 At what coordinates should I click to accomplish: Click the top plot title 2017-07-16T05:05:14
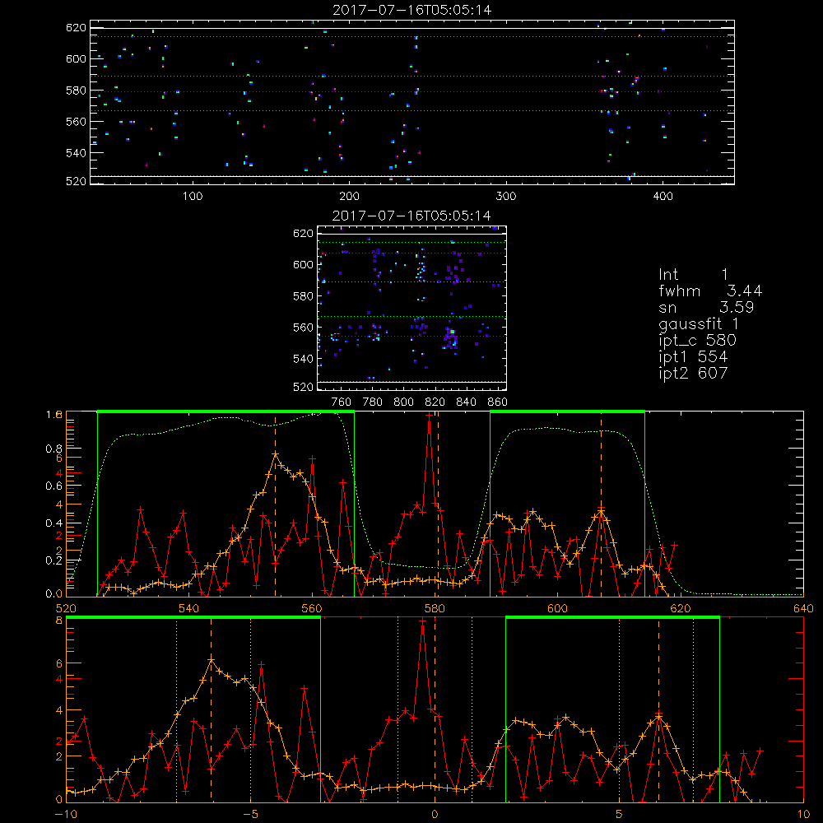tap(412, 10)
